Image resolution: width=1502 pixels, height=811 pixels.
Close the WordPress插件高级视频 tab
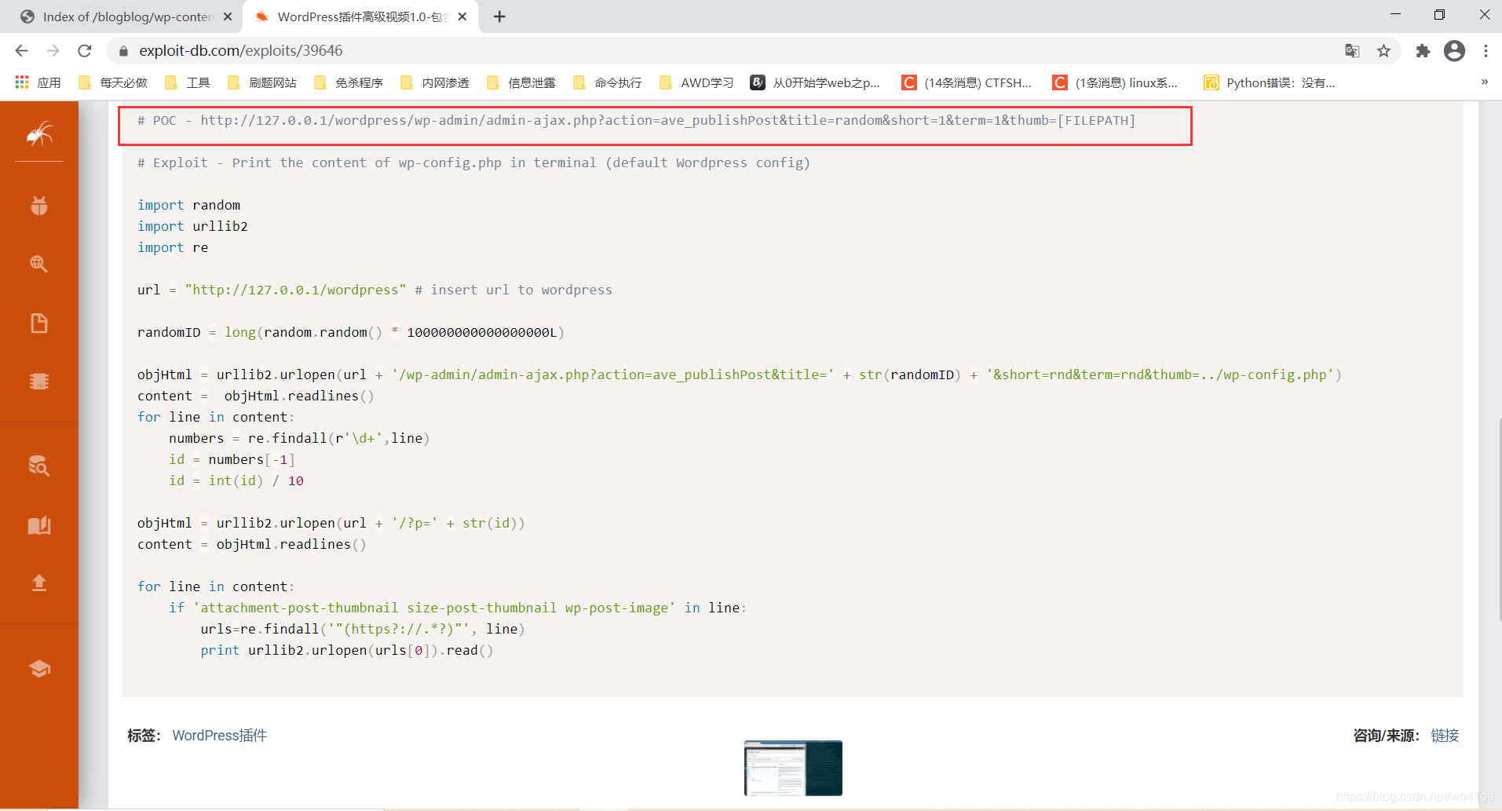(462, 16)
